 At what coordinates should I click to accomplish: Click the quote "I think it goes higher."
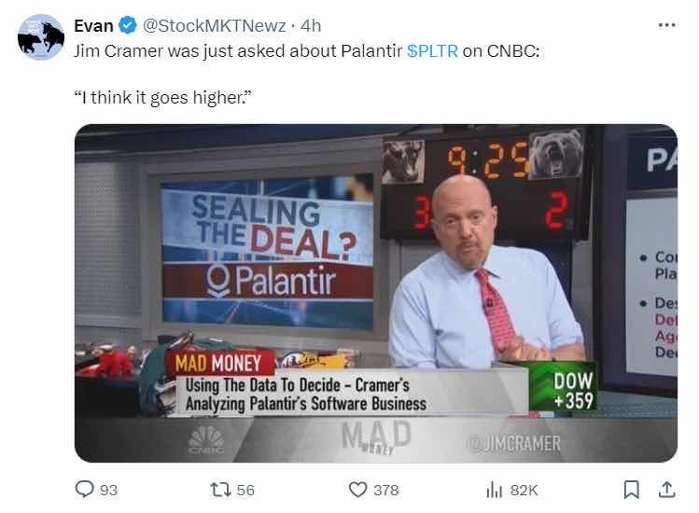point(162,97)
